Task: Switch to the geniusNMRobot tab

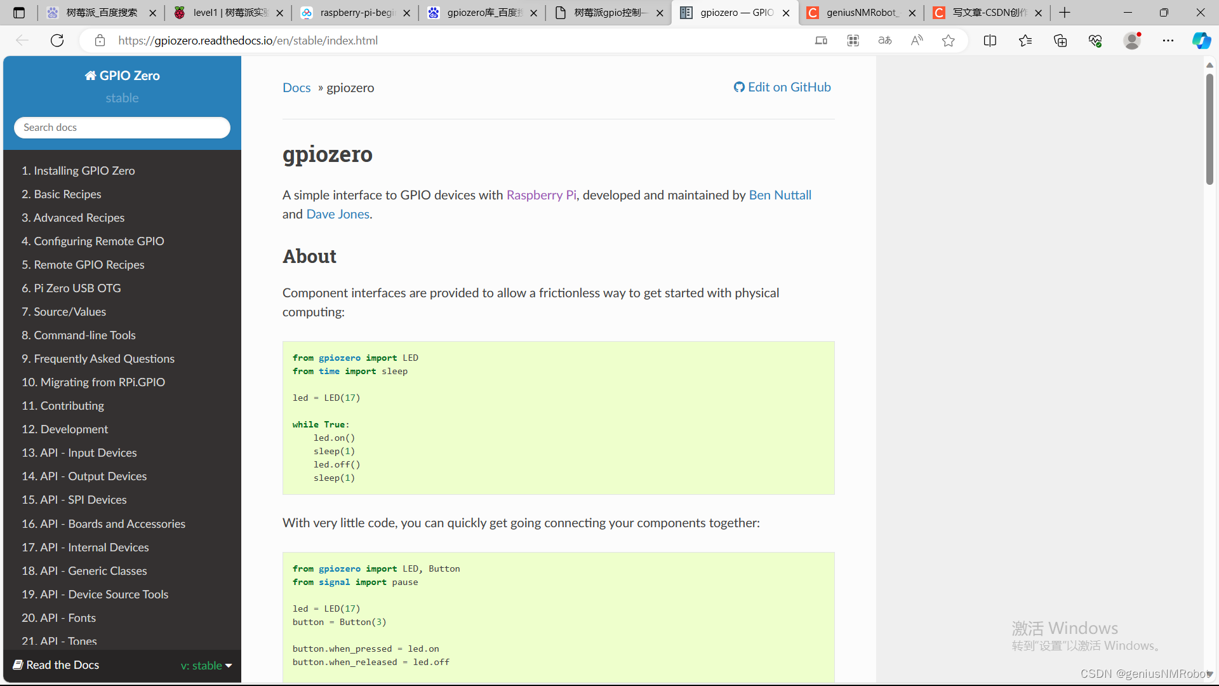Action: (x=860, y=13)
